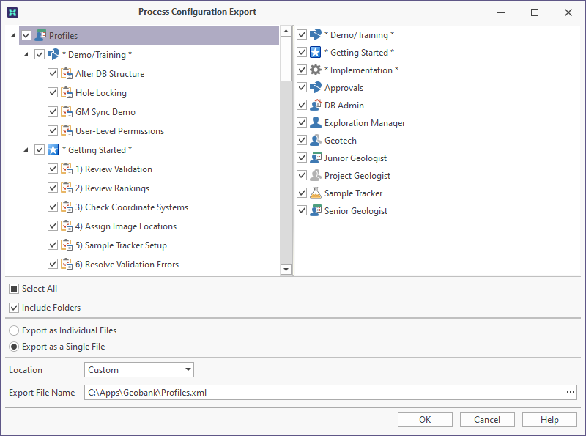The width and height of the screenshot is (586, 436).
Task: Uncheck Sample Tracker checkbox in right list
Action: (x=302, y=193)
